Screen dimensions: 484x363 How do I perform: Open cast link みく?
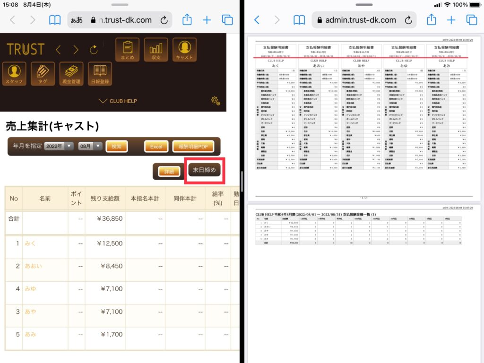[30, 243]
